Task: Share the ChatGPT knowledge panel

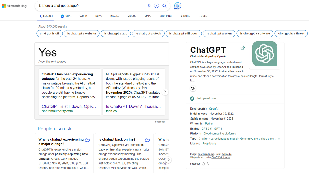Action: [x=243, y=48]
